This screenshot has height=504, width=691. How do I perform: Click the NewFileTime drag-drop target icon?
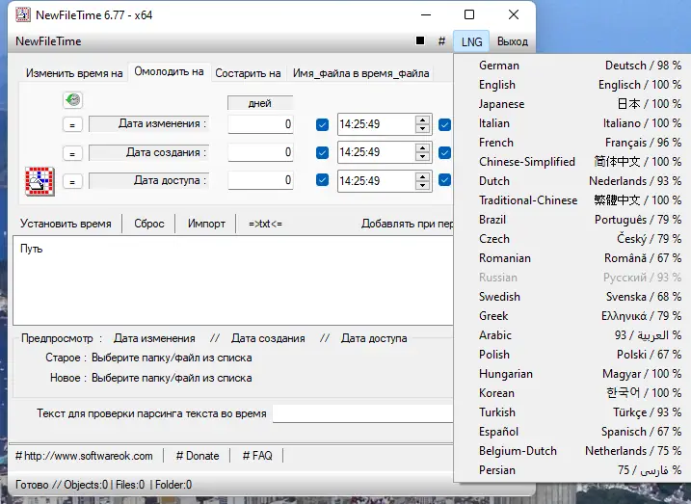40,181
